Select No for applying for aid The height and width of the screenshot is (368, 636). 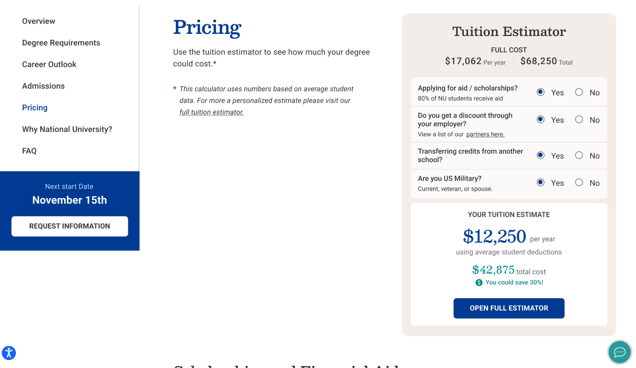point(579,92)
